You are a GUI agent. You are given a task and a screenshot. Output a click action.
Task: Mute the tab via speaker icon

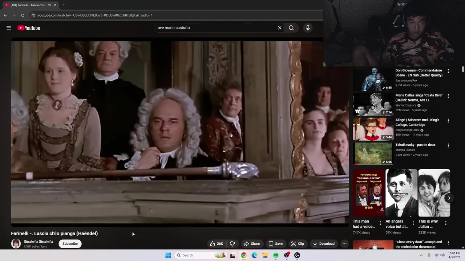49,5
